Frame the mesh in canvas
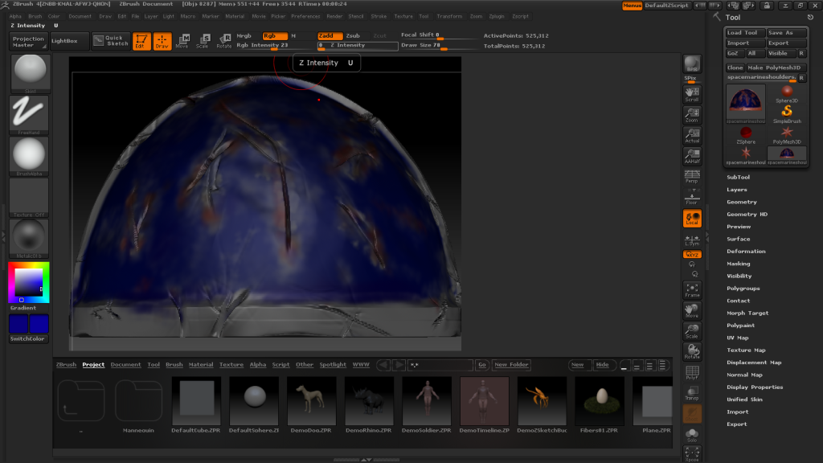Screen dimensions: 823x463 coord(692,290)
